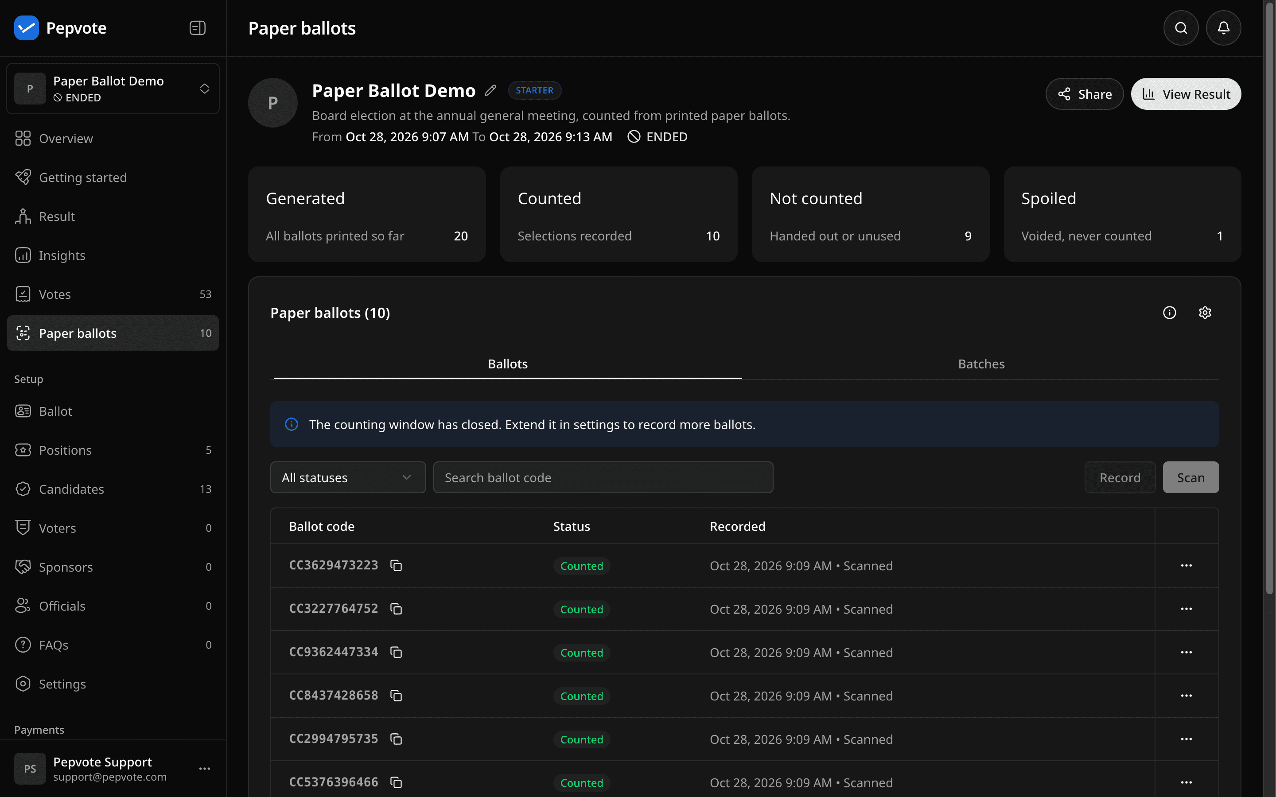
Task: Click the Pepvote logo icon
Action: coord(27,28)
